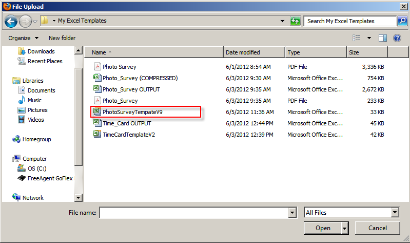410x243 pixels.
Task: Open Videos library in the sidebar
Action: (31, 120)
